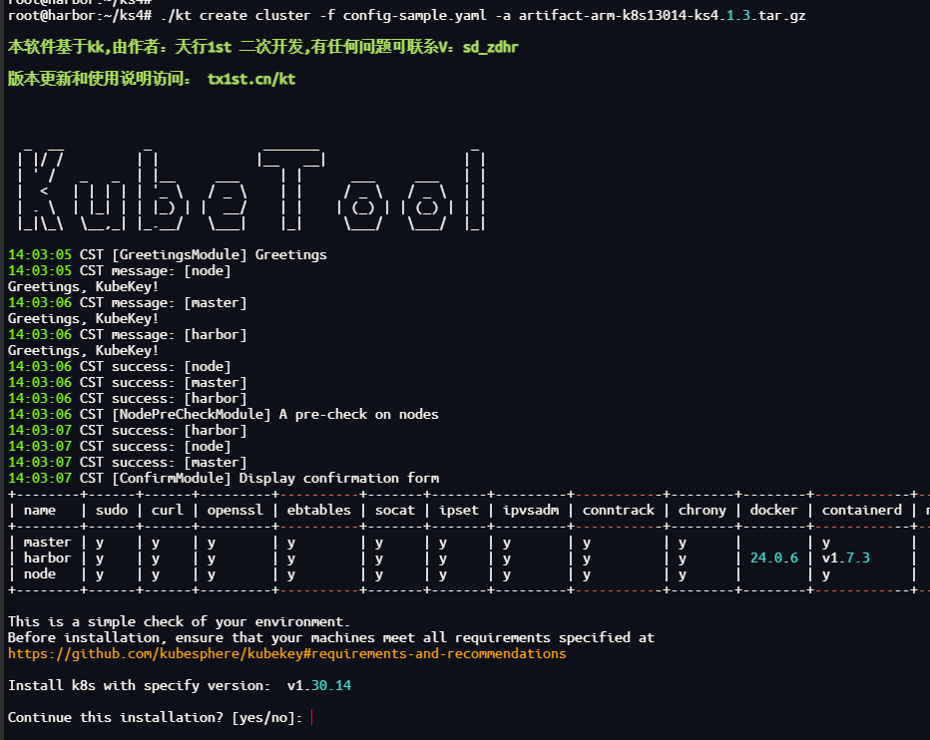This screenshot has width=930, height=740.
Task: Click the 'message: [harbor]' log line
Action: (x=128, y=334)
